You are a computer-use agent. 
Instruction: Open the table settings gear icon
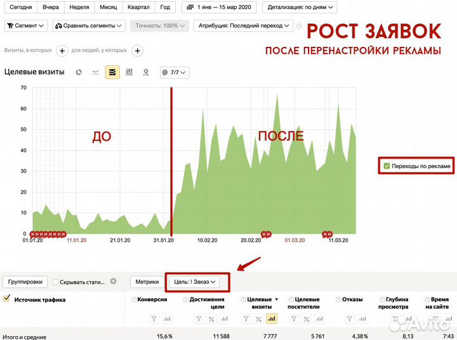[113, 281]
